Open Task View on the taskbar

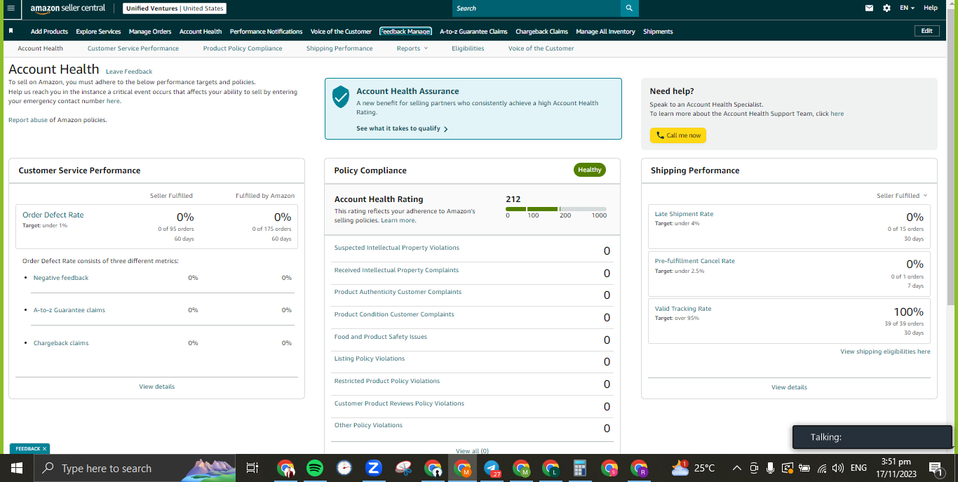(252, 468)
